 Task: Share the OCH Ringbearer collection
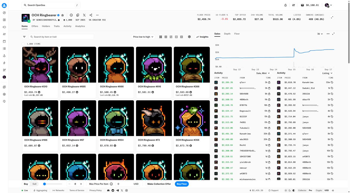[x=90, y=15]
